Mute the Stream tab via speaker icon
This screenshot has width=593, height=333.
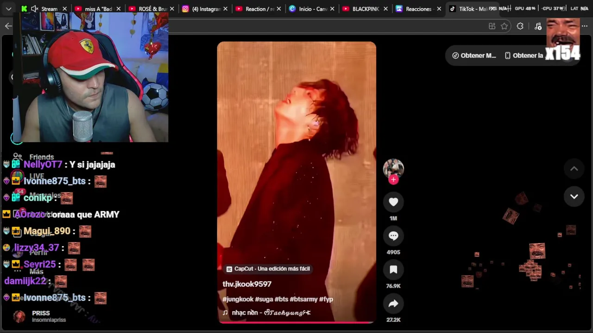coord(34,9)
